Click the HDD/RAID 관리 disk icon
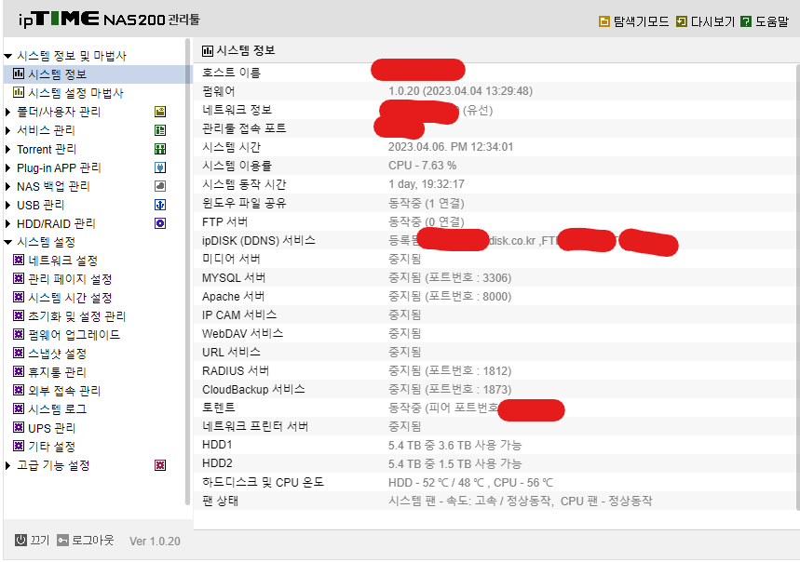The height and width of the screenshot is (562, 800). tap(160, 223)
